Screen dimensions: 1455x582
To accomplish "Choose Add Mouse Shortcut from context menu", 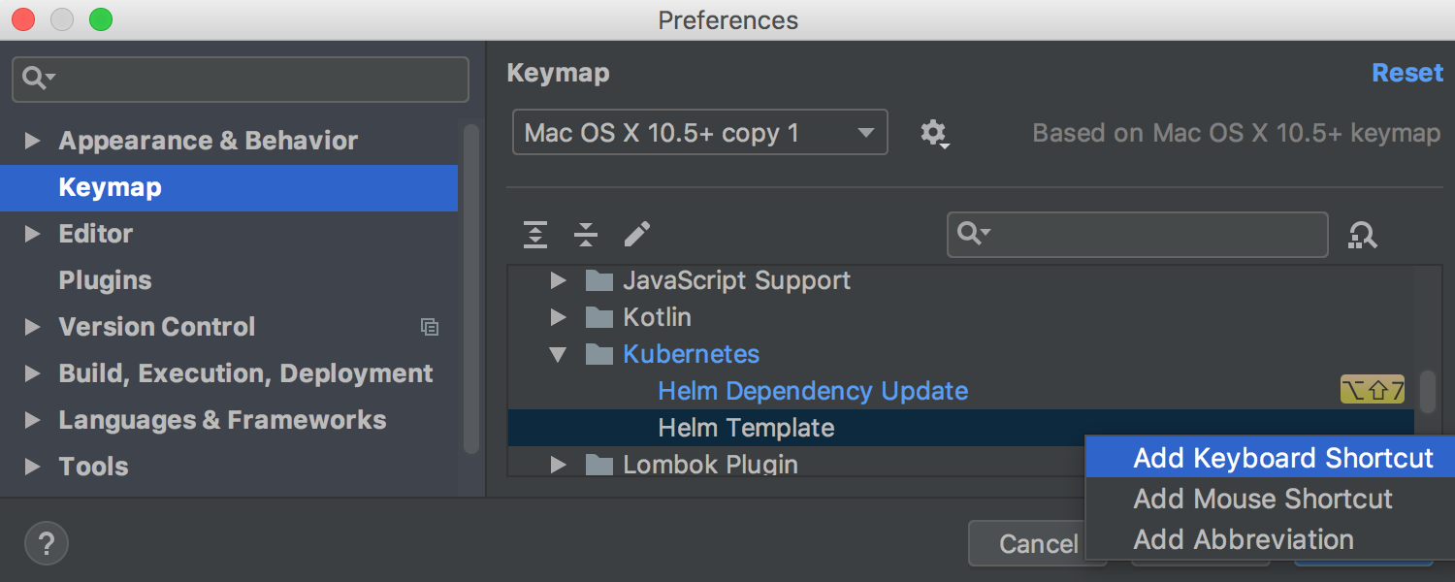I will 1270,499.
